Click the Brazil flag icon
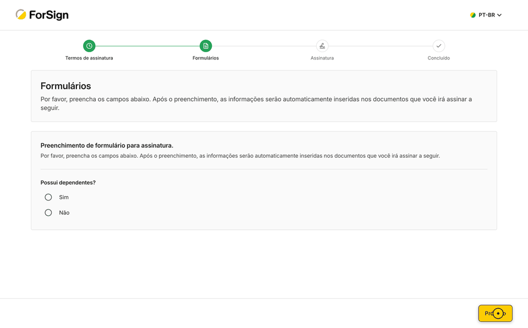528x328 pixels. [473, 15]
